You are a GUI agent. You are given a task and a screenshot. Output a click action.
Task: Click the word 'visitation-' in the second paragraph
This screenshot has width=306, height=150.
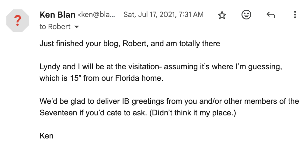[145, 66]
